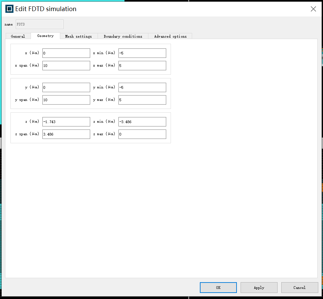Click the OK button
This screenshot has width=323, height=299.
click(x=218, y=288)
